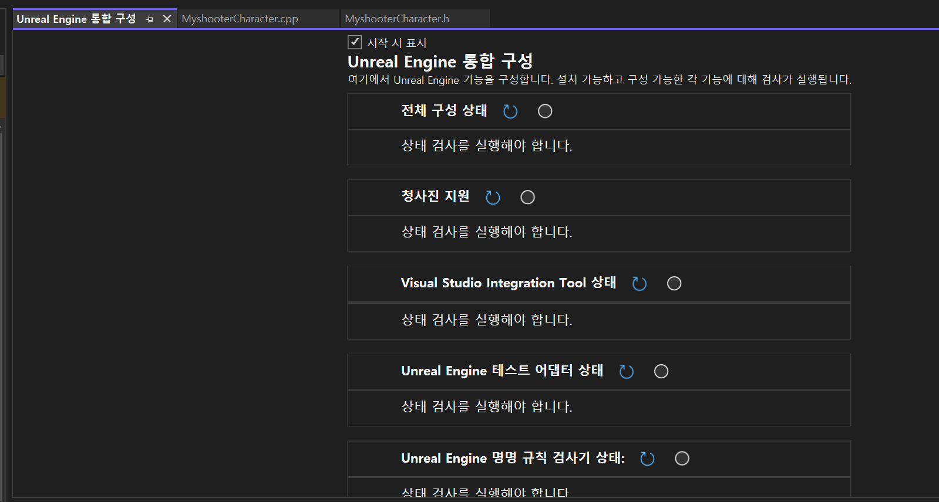Refresh the 청사진 지원 status check
Screen dimensions: 939x502
tap(493, 198)
